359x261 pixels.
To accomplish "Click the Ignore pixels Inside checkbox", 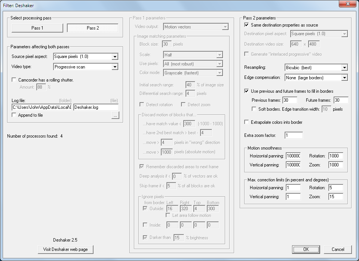I will [145, 225].
